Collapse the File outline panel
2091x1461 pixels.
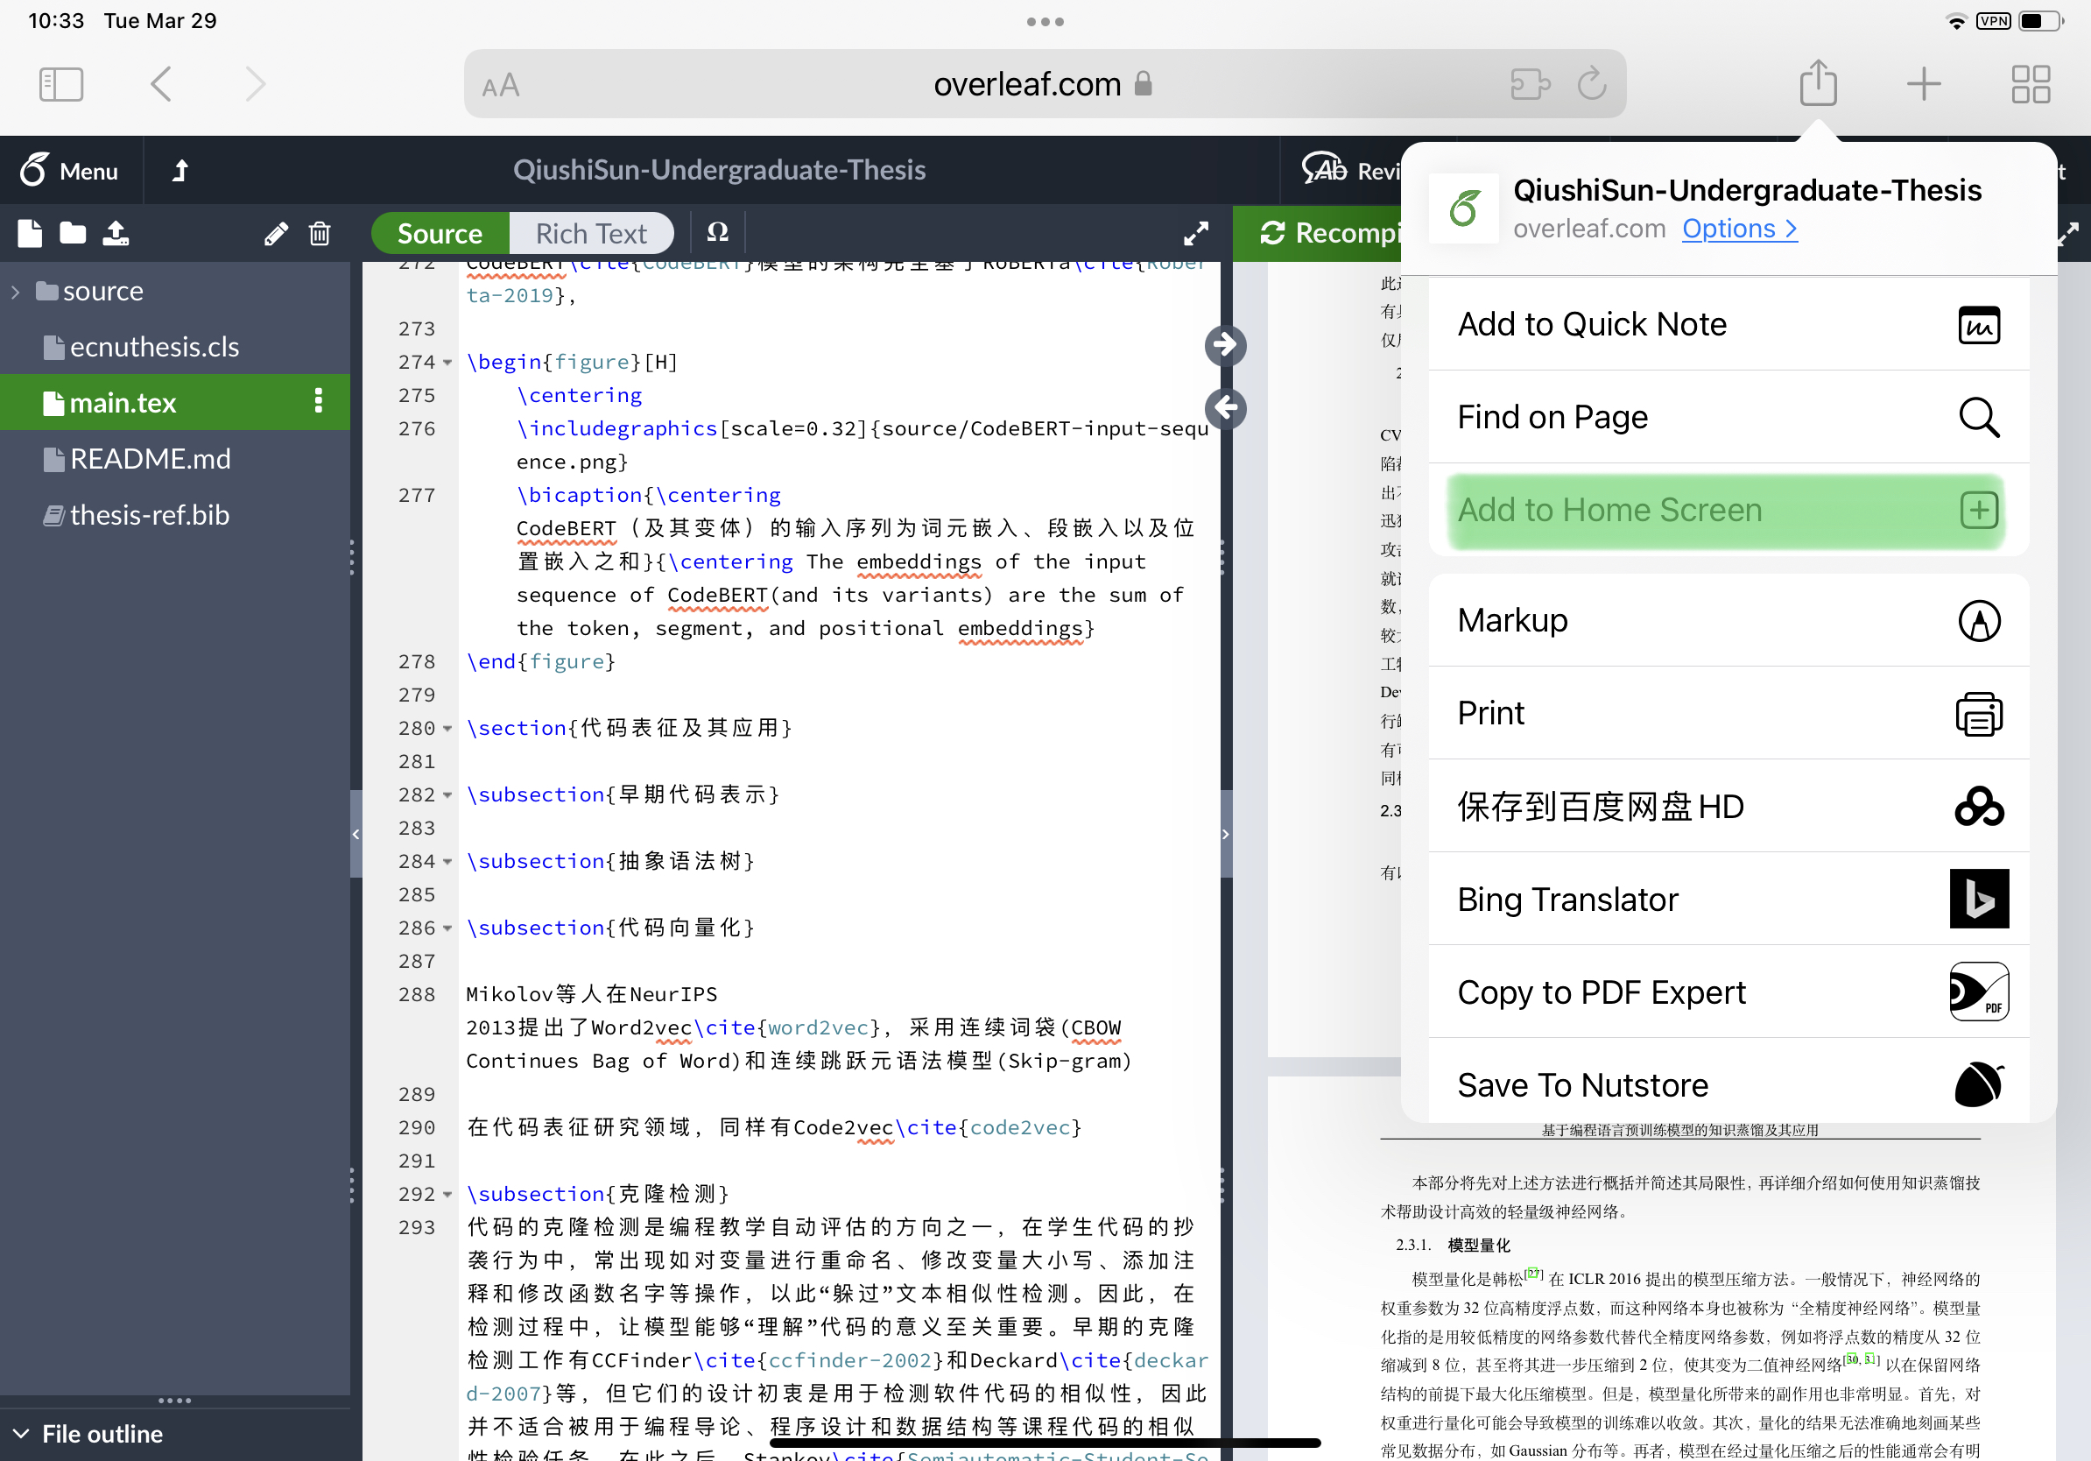[21, 1433]
